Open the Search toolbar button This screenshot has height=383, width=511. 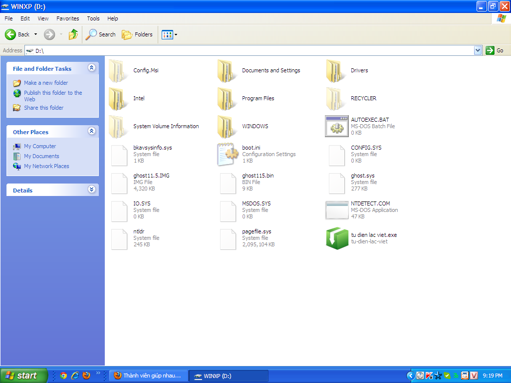[101, 34]
